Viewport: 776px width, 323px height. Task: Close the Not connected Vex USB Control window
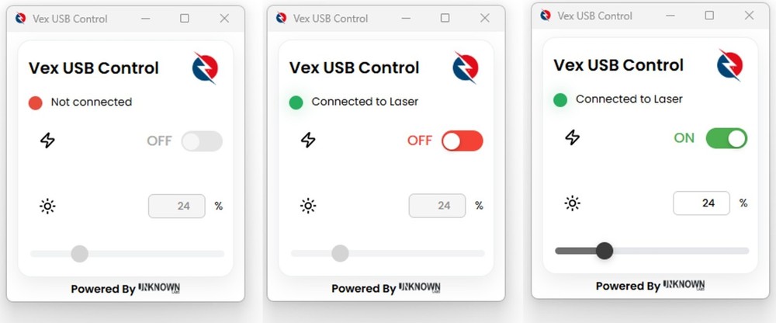pyautogui.click(x=224, y=19)
